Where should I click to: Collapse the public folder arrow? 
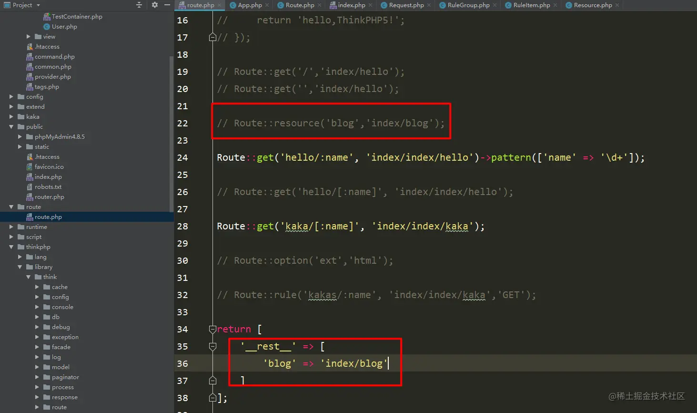11,127
